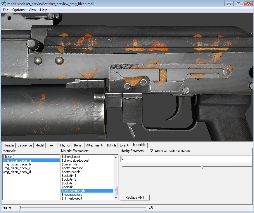This screenshot has height=213, width=254.
Task: Close the model viewer window
Action: (248, 4)
